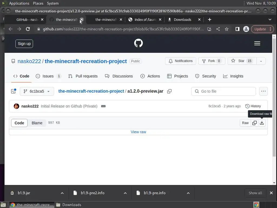
Task: View file History
Action: [x=253, y=106]
